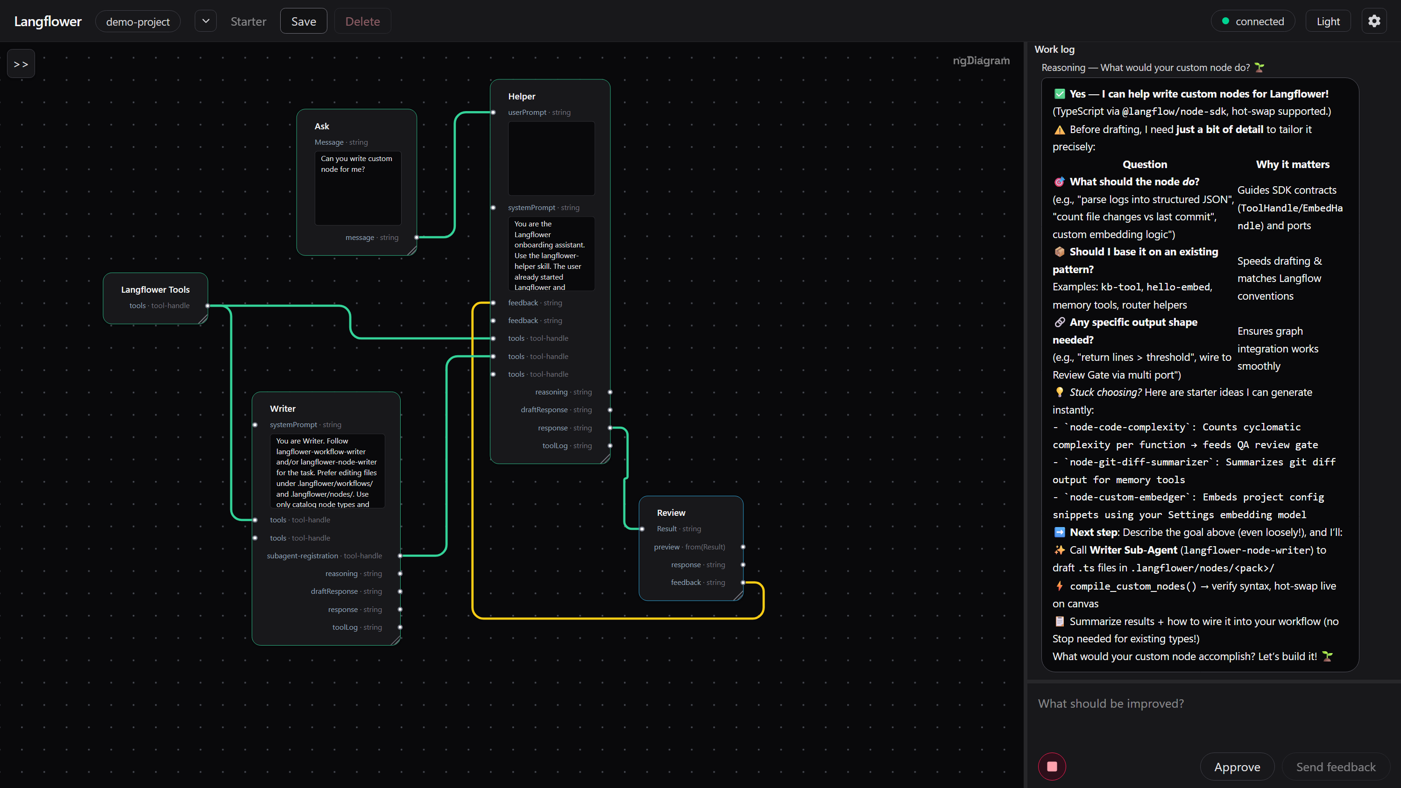
Task: Click the Review feedback output port
Action: (x=743, y=583)
